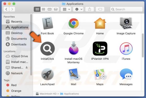Click the "Font Book" label text
The width and height of the screenshot is (146, 98).
pos(47,33)
